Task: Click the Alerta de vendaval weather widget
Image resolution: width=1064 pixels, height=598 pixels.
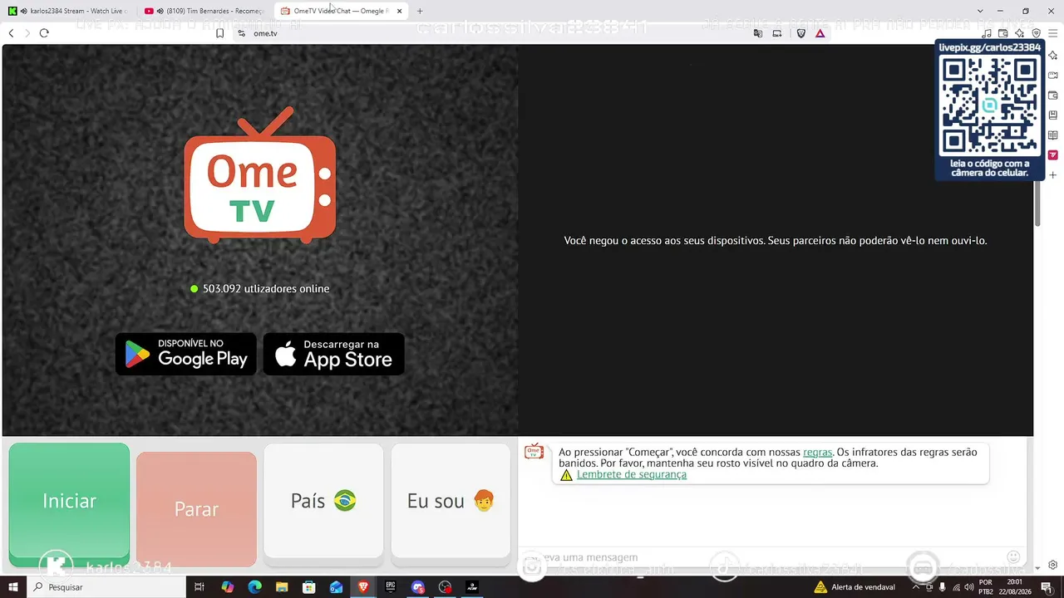Action: [855, 587]
